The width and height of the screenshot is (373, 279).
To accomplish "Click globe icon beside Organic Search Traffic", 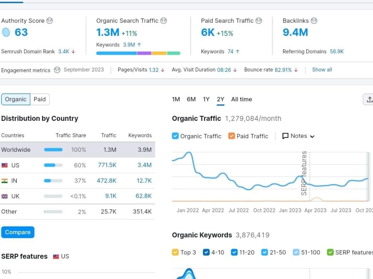I will tap(163, 20).
